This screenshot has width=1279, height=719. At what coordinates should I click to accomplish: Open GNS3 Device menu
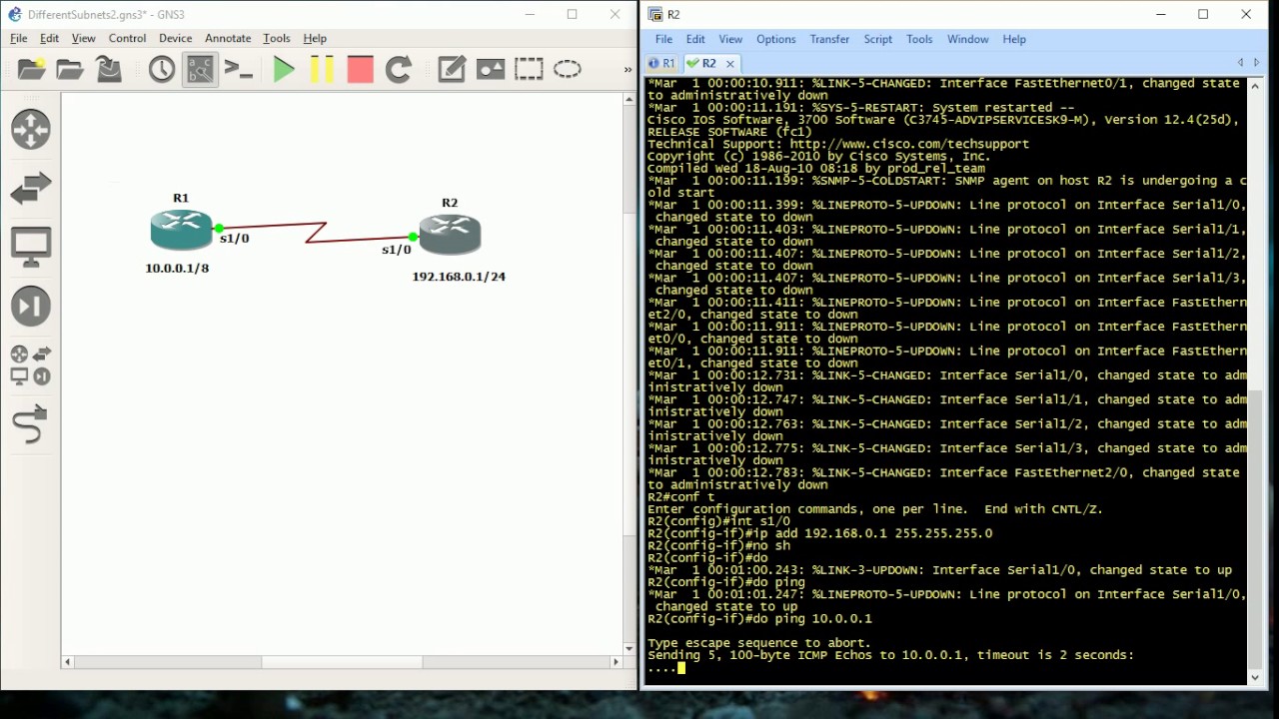pyautogui.click(x=175, y=38)
